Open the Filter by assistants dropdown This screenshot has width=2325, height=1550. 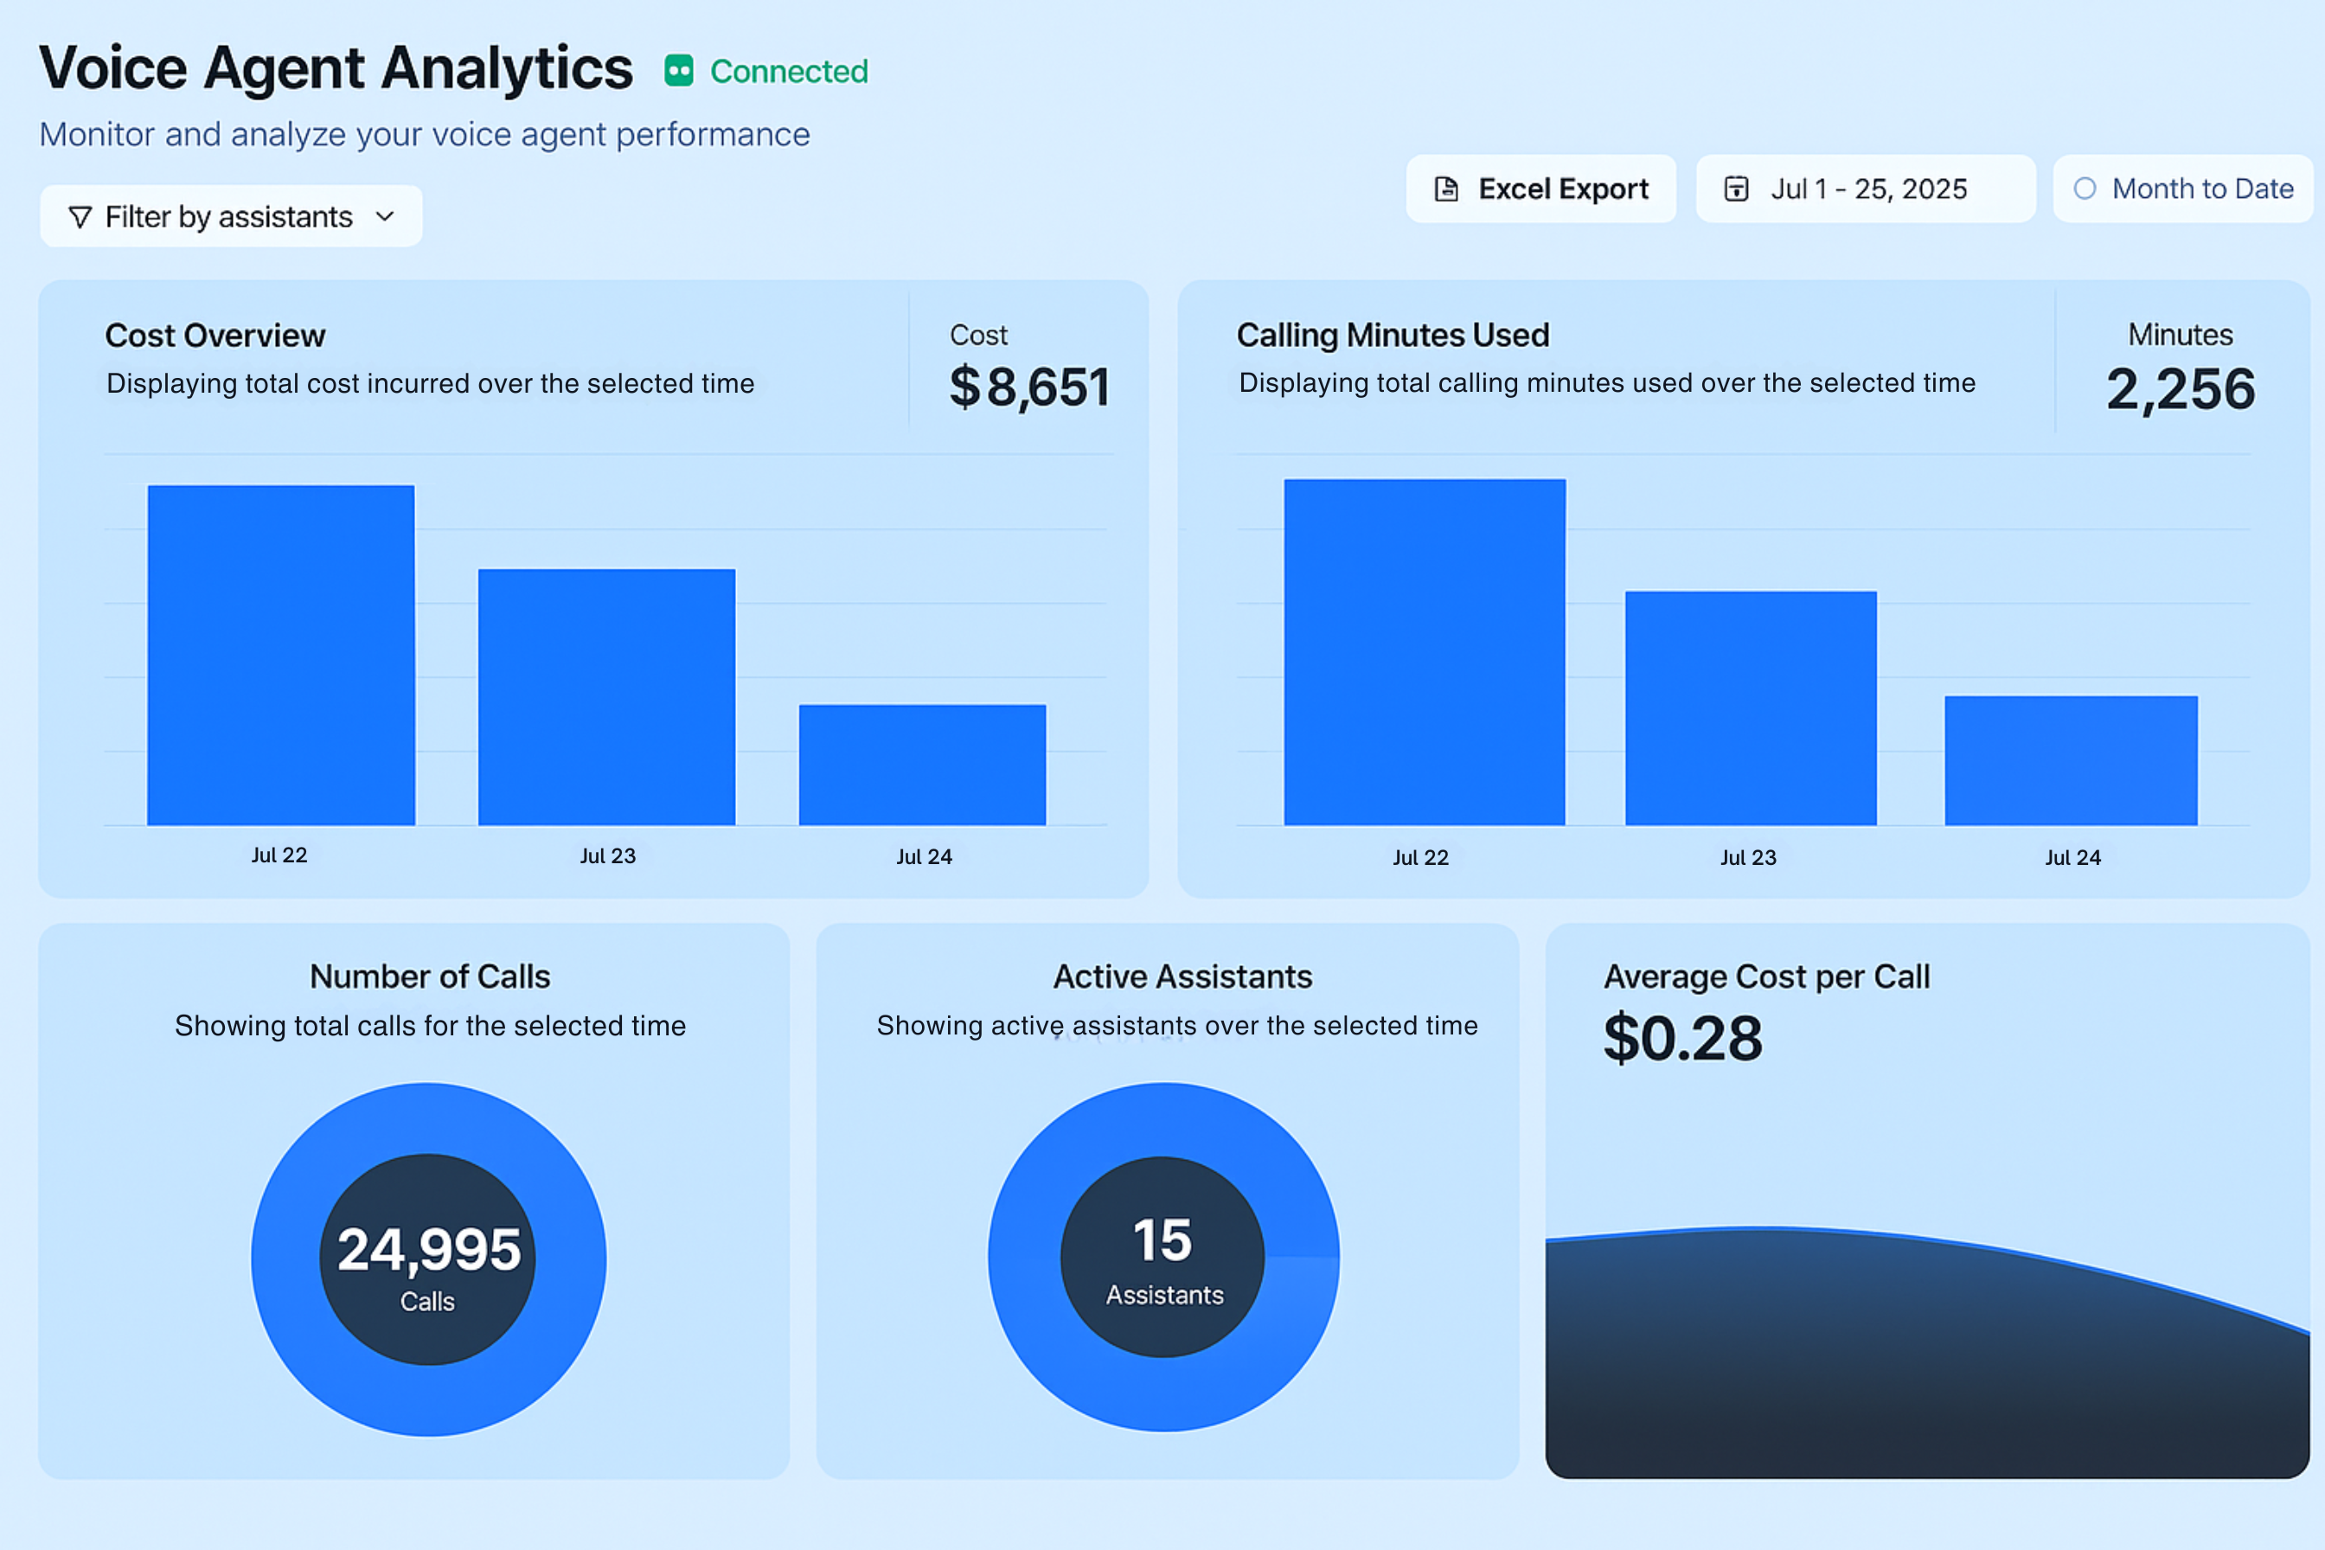230,216
